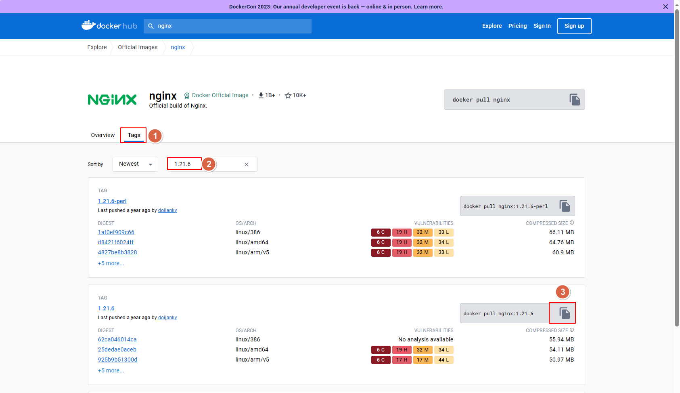Click the tag filter field showing 1.21.6

click(212, 164)
